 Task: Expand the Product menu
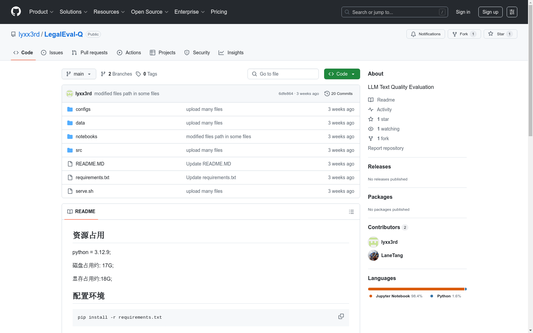point(41,12)
